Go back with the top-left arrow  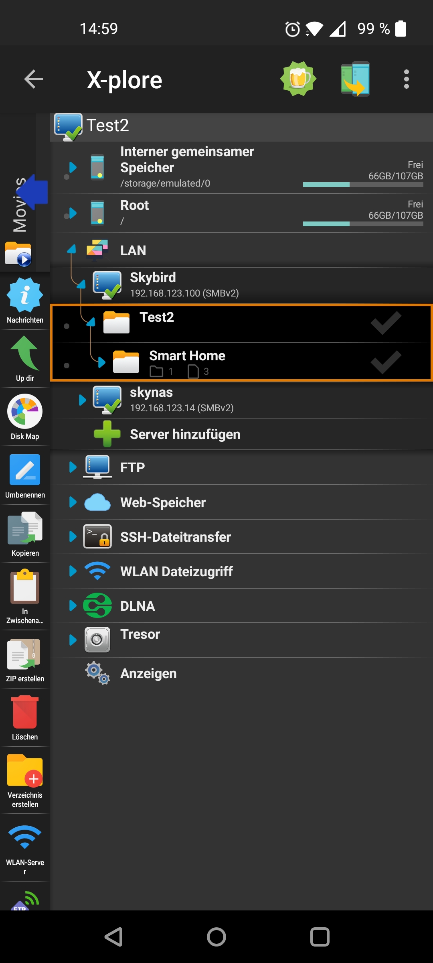click(34, 79)
